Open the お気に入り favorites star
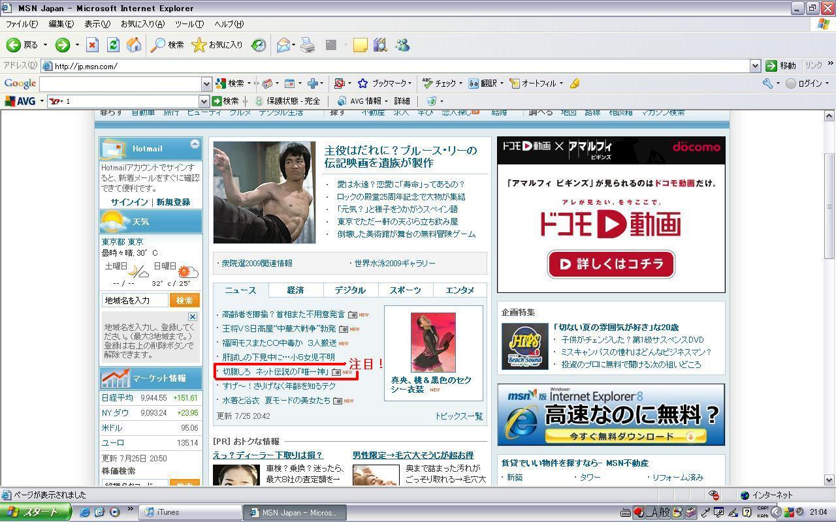Image resolution: width=836 pixels, height=522 pixels. click(x=217, y=45)
